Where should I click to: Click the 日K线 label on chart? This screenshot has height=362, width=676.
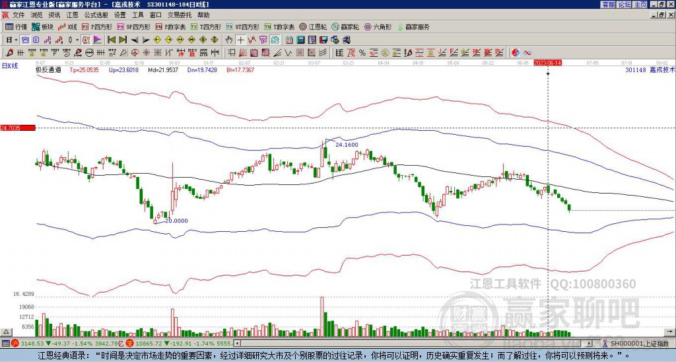point(10,65)
